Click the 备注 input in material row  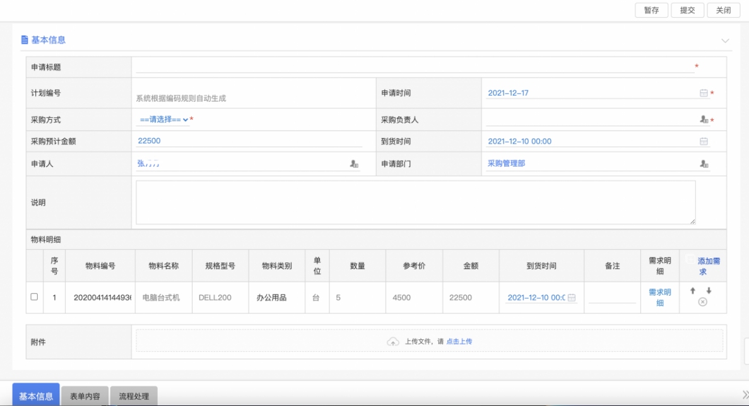click(612, 297)
